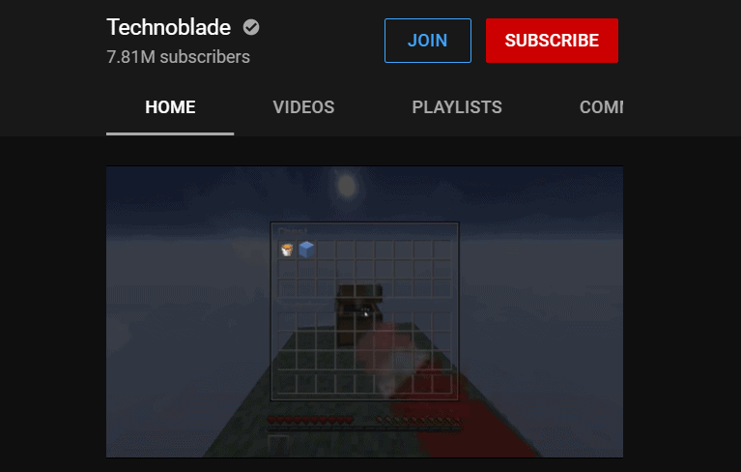Select the lava bucket item in chest
This screenshot has height=472, width=741.
[287, 250]
